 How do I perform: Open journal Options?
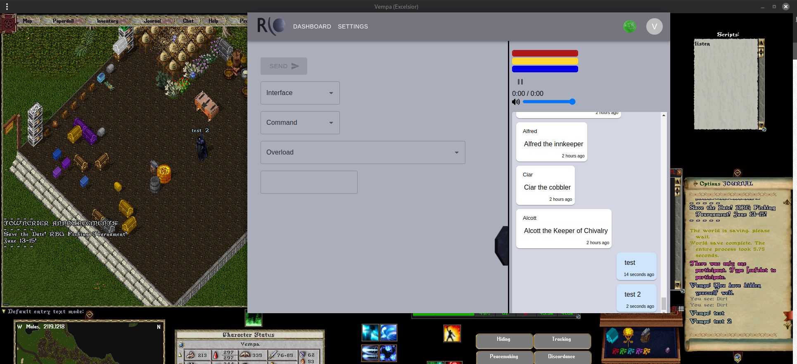(710, 184)
